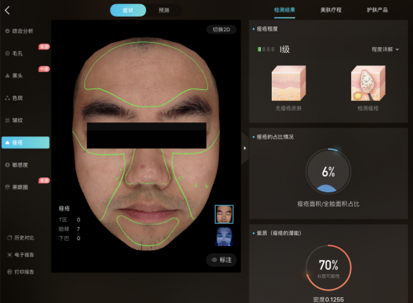Screen dimensions: 413x303
Task: Select the 毛孔 pores analysis item
Action: (x=14, y=54)
